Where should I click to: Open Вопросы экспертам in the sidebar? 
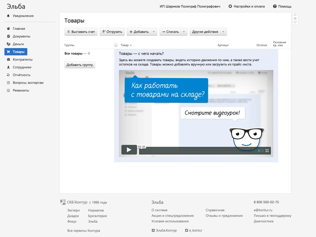click(x=28, y=83)
